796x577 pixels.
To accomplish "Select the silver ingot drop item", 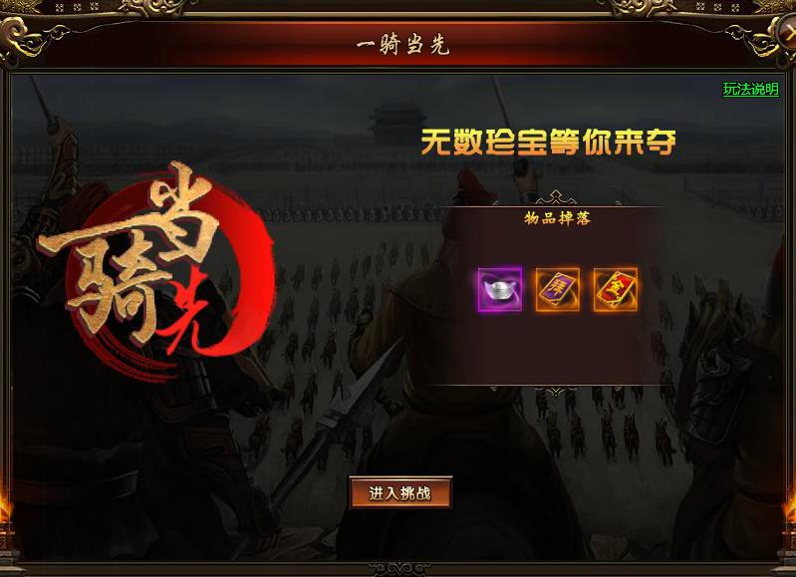I will click(500, 290).
